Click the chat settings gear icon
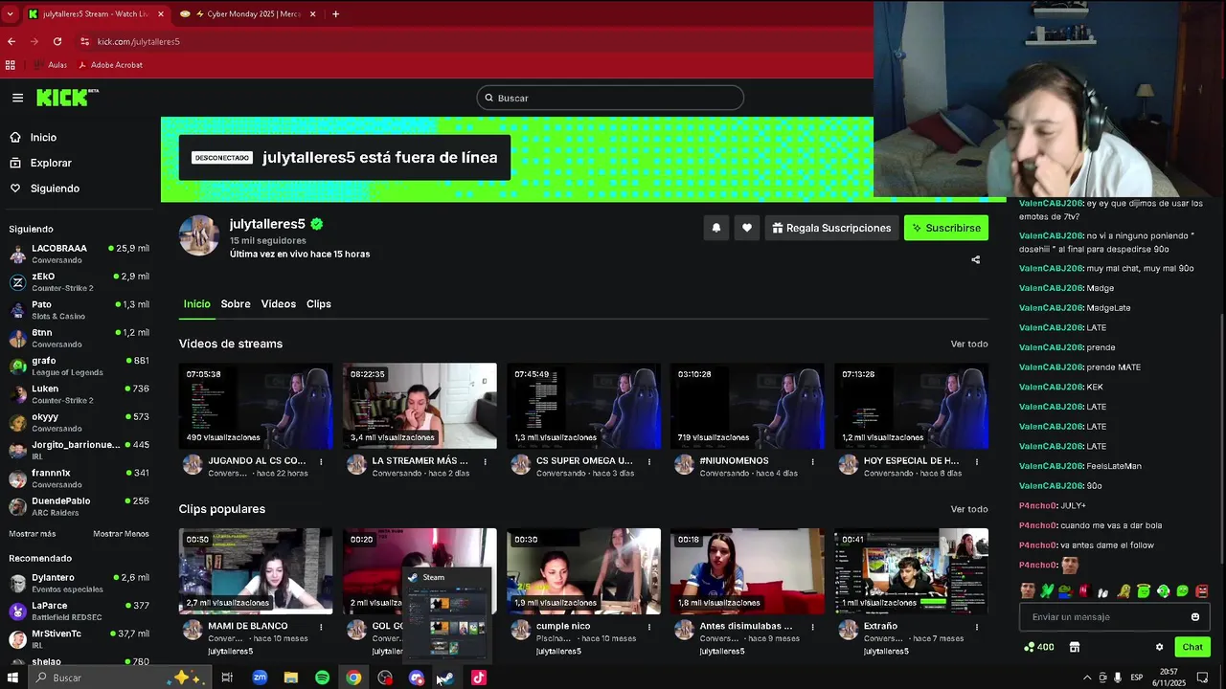Viewport: 1226px width, 689px height. click(1159, 647)
